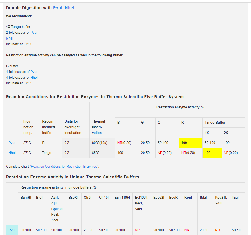The height and width of the screenshot is (235, 251).
Task: Click PvuI under '2-fold excess of'
Action: (x=34, y=32)
